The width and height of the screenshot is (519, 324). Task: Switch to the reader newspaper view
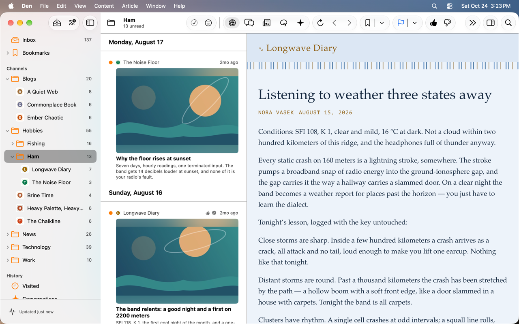point(266,23)
